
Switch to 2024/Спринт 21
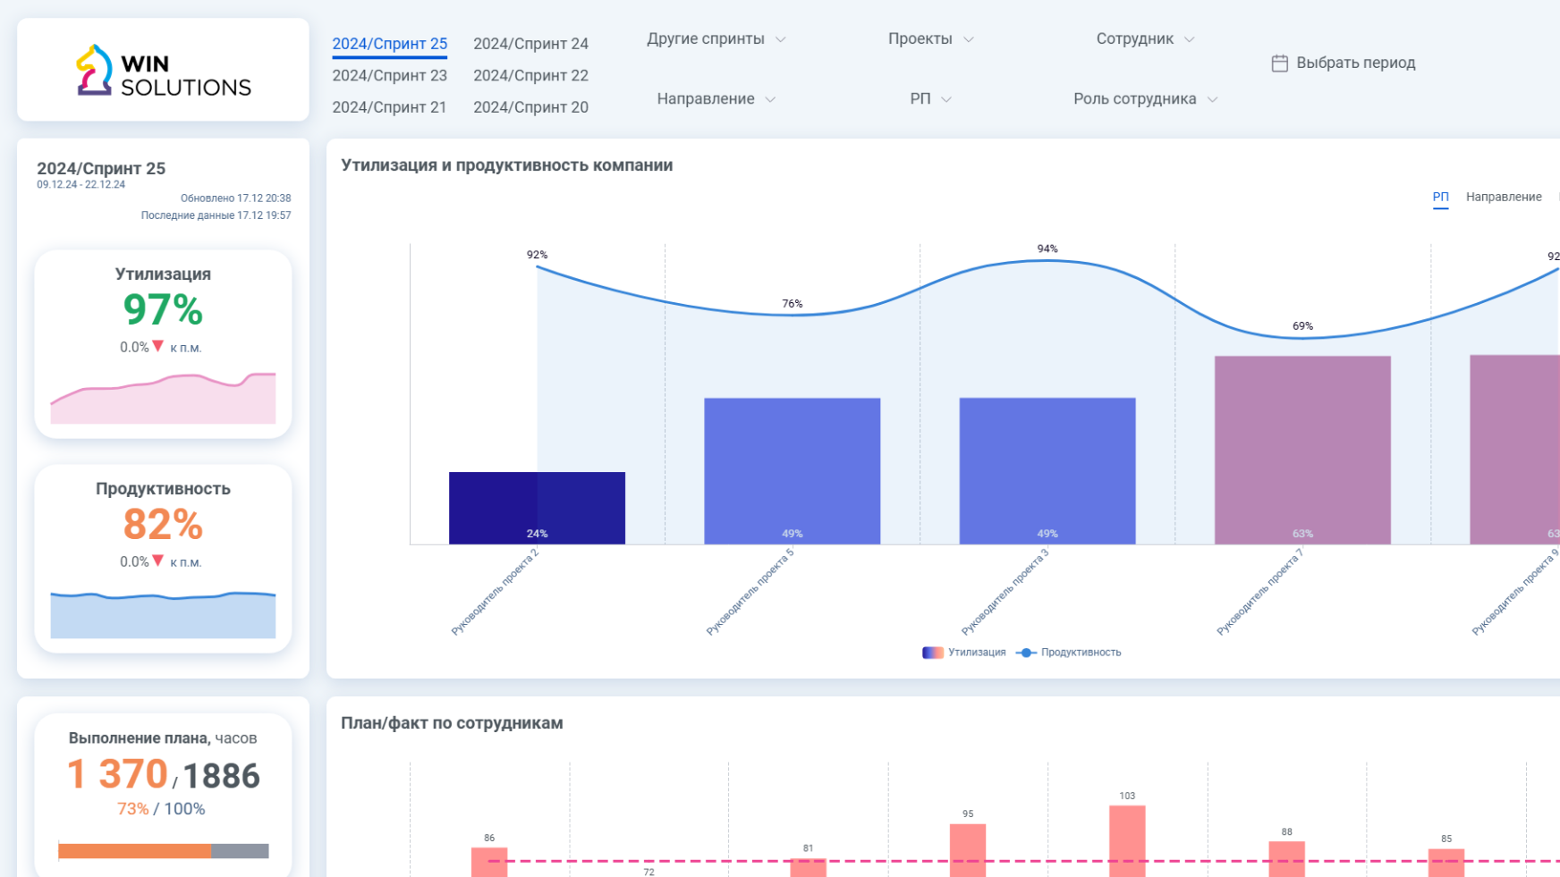390,107
